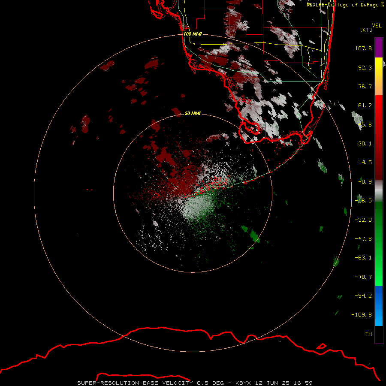Click the 92.3 legend value

[365, 67]
